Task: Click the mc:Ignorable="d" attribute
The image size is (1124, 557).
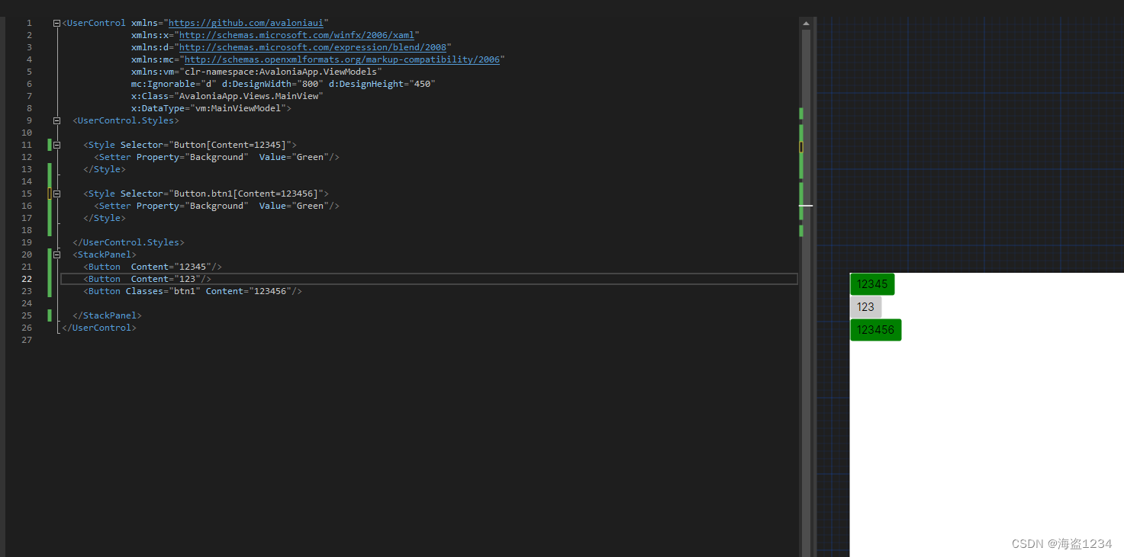Action: point(174,84)
